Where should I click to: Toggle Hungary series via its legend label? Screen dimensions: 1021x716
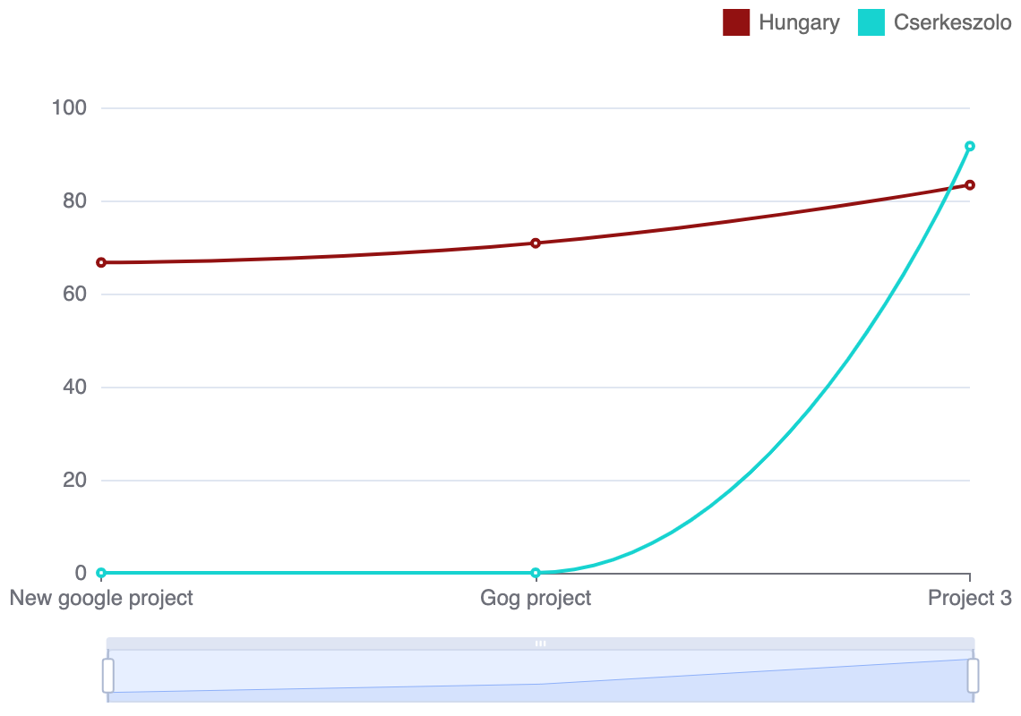coord(799,22)
